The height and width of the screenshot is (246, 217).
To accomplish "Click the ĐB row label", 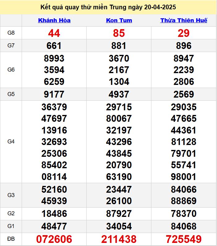I will click(x=11, y=239).
